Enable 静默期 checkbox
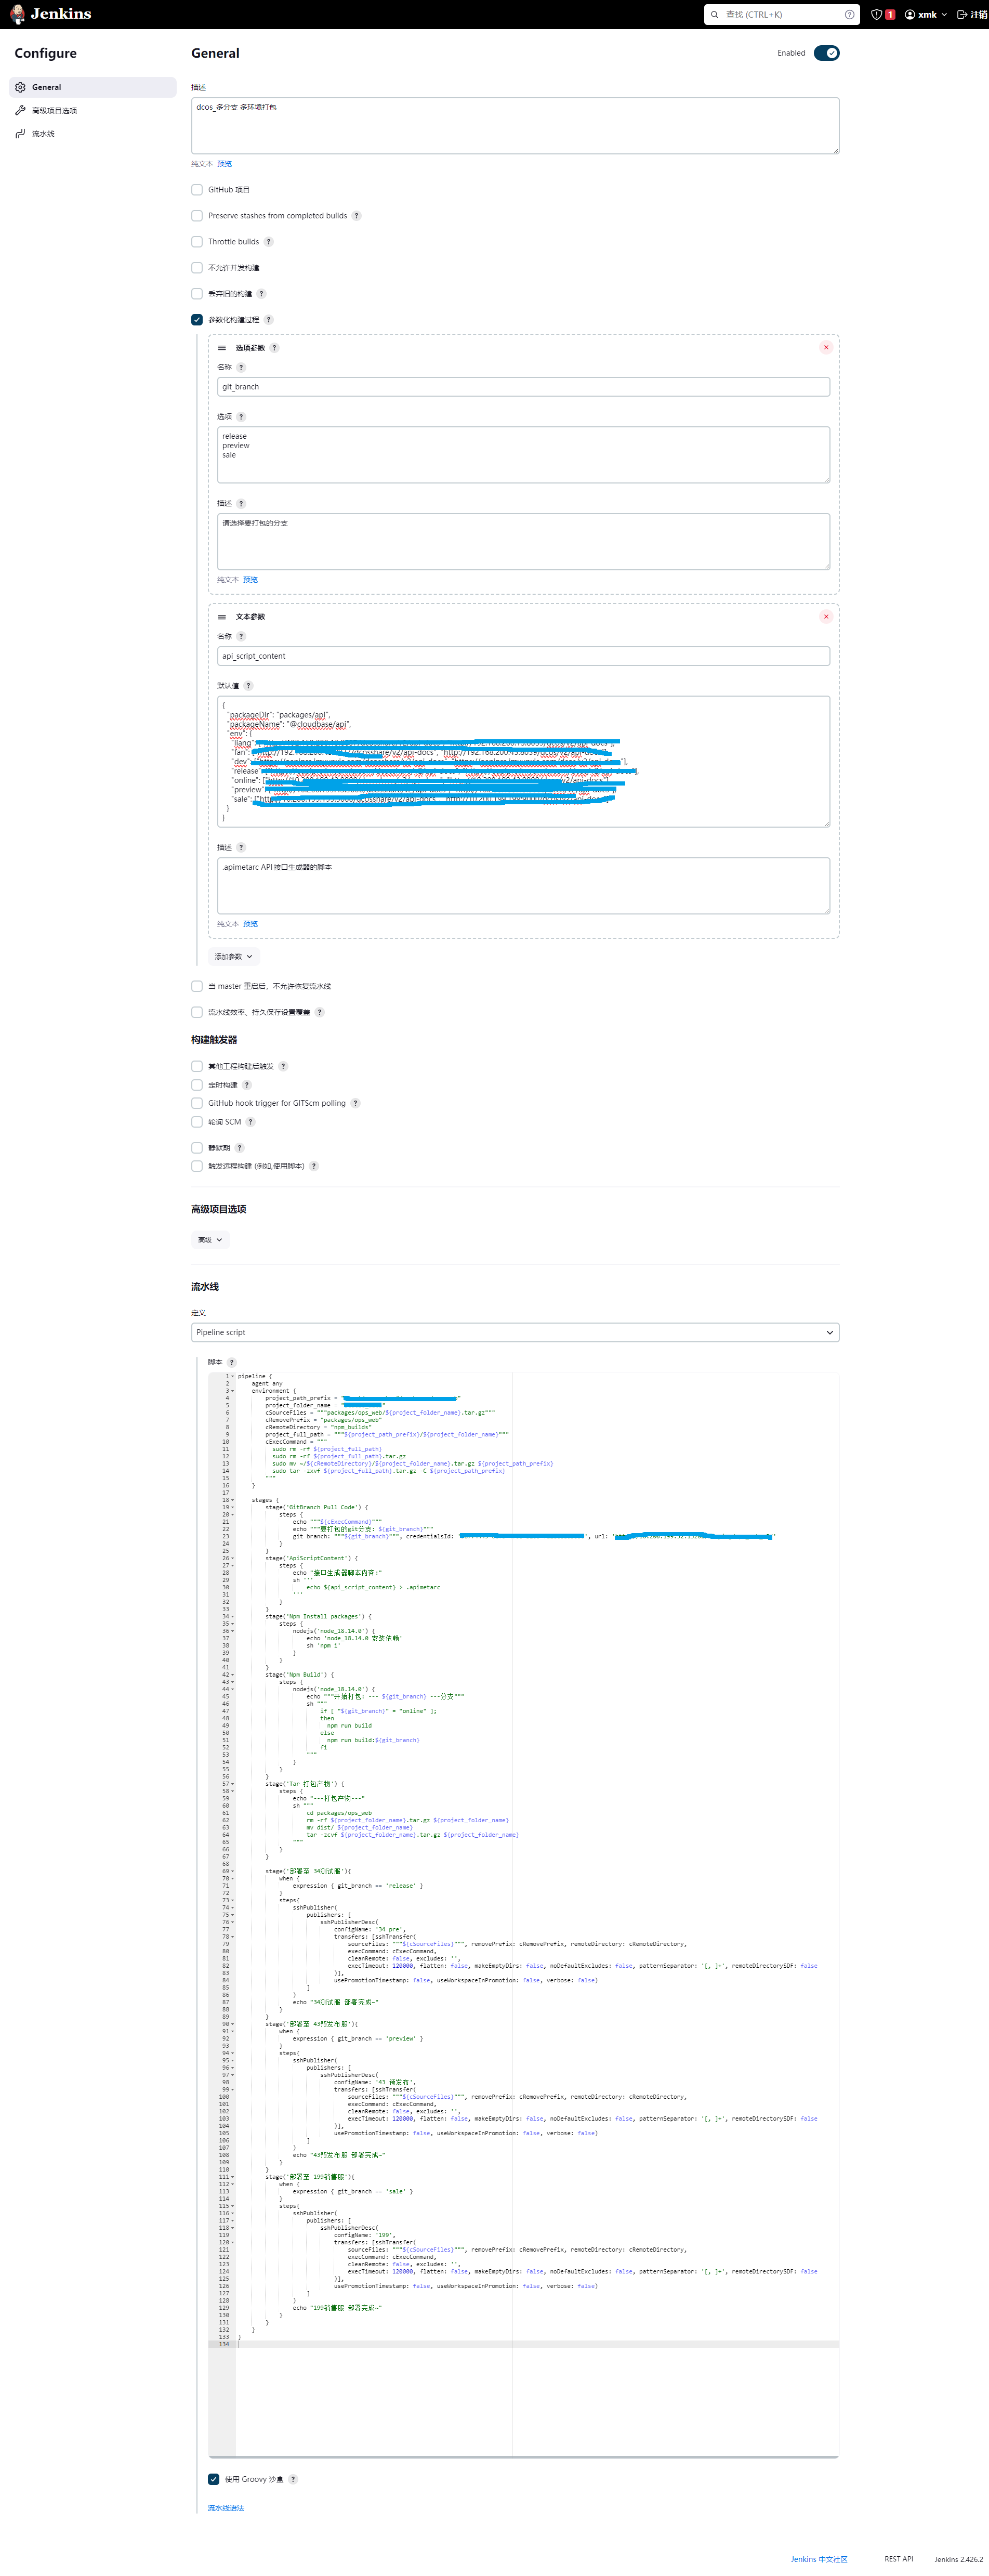 click(197, 1148)
